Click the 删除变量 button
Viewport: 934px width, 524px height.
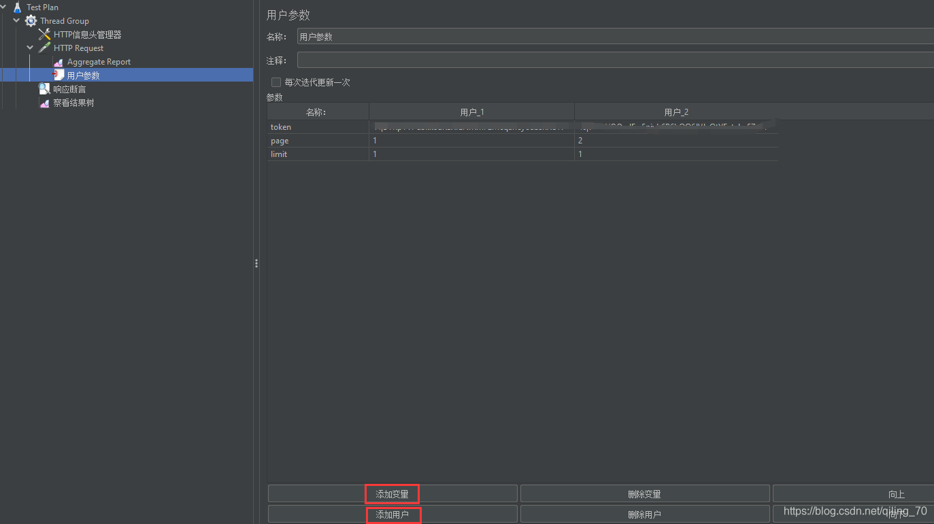tap(645, 493)
